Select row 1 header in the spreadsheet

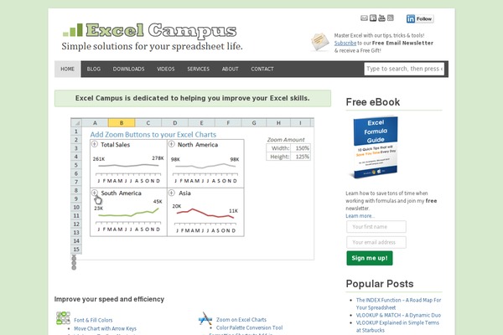click(x=76, y=131)
